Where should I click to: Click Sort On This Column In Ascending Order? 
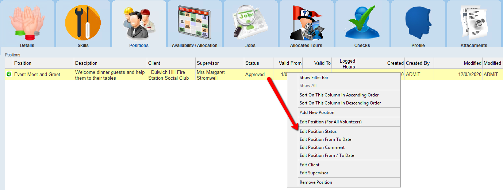pos(339,95)
